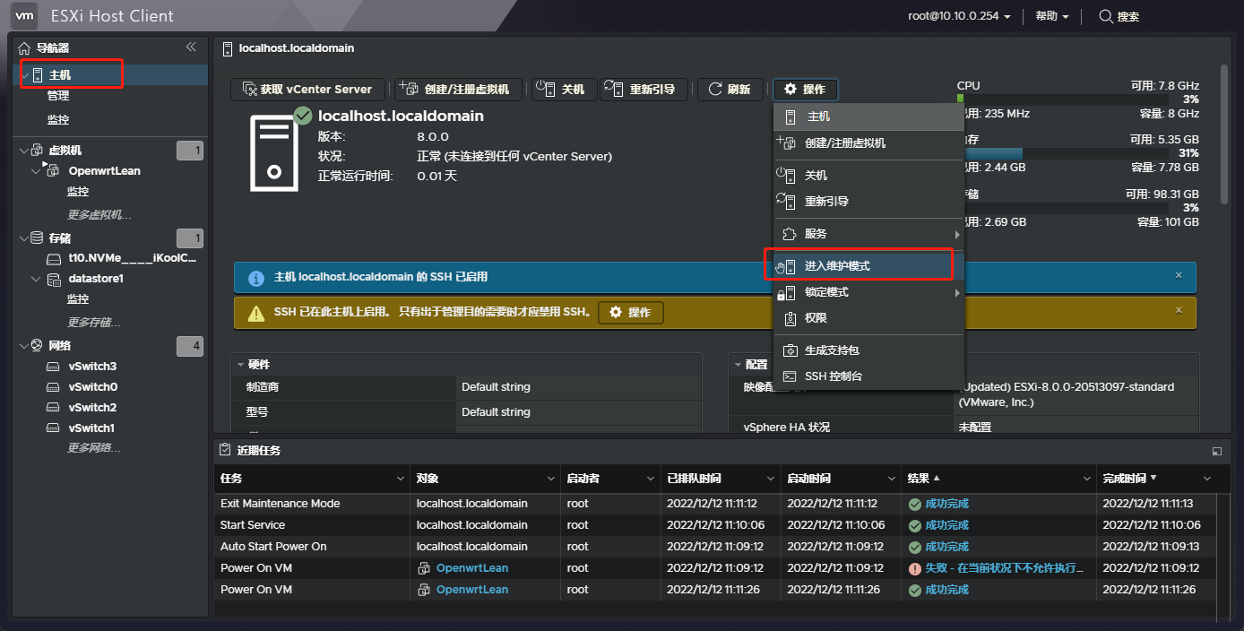The width and height of the screenshot is (1244, 631).
Task: Open the 帮助 help dropdown menu
Action: coord(1052,16)
